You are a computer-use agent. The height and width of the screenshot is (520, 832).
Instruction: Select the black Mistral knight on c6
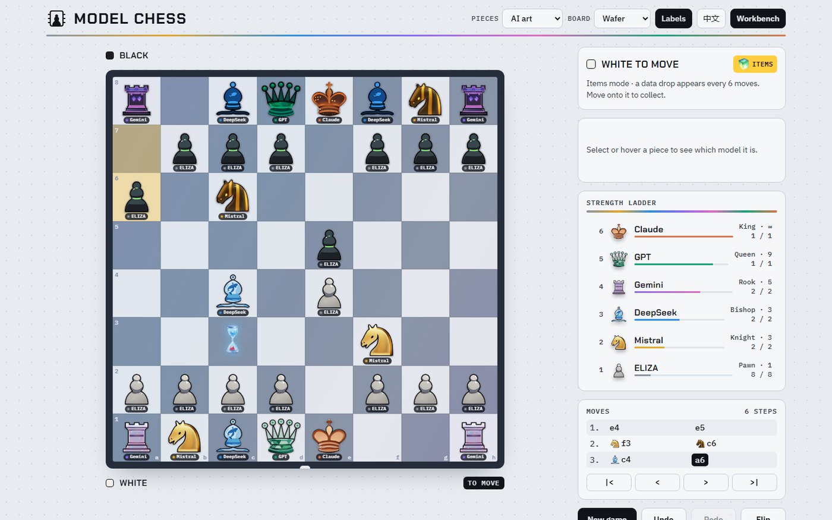[233, 197]
